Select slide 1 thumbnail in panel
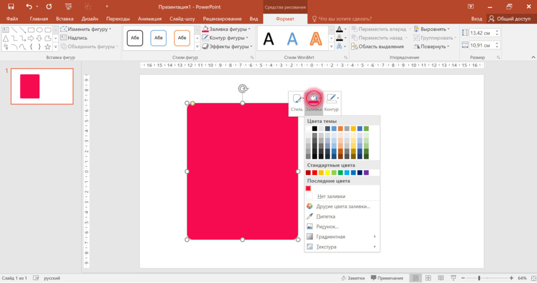Image resolution: width=537 pixels, height=283 pixels. [x=42, y=86]
